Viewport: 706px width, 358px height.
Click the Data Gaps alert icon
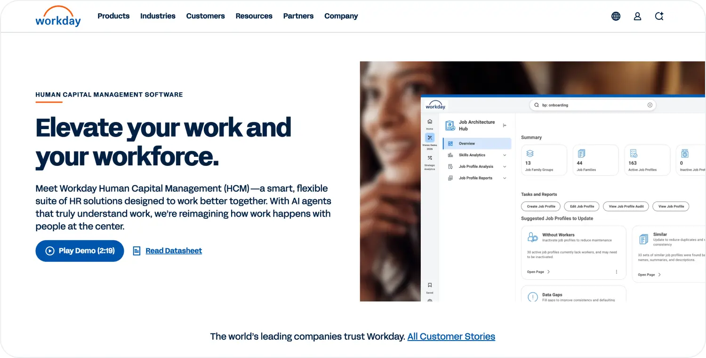[533, 297]
